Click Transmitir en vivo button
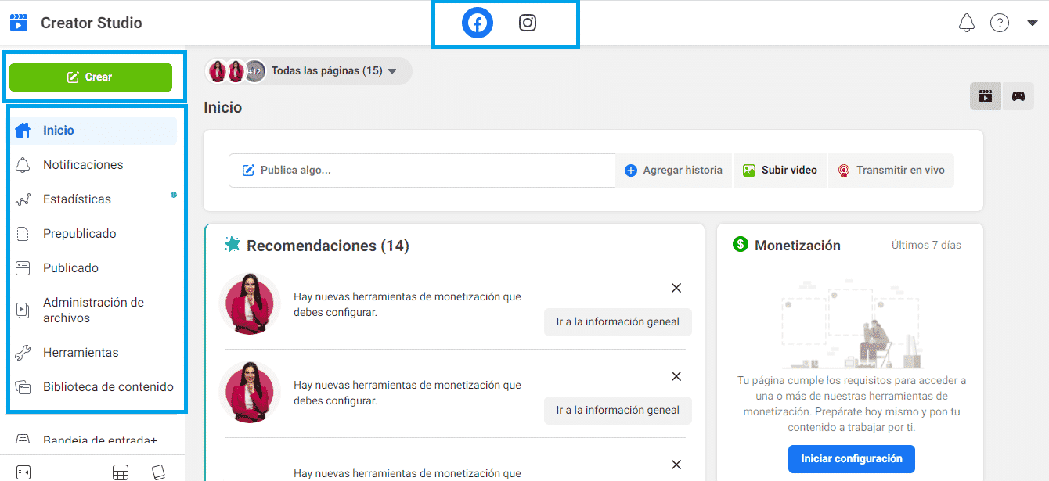Screen dimensions: 1049x481 pyautogui.click(x=891, y=171)
